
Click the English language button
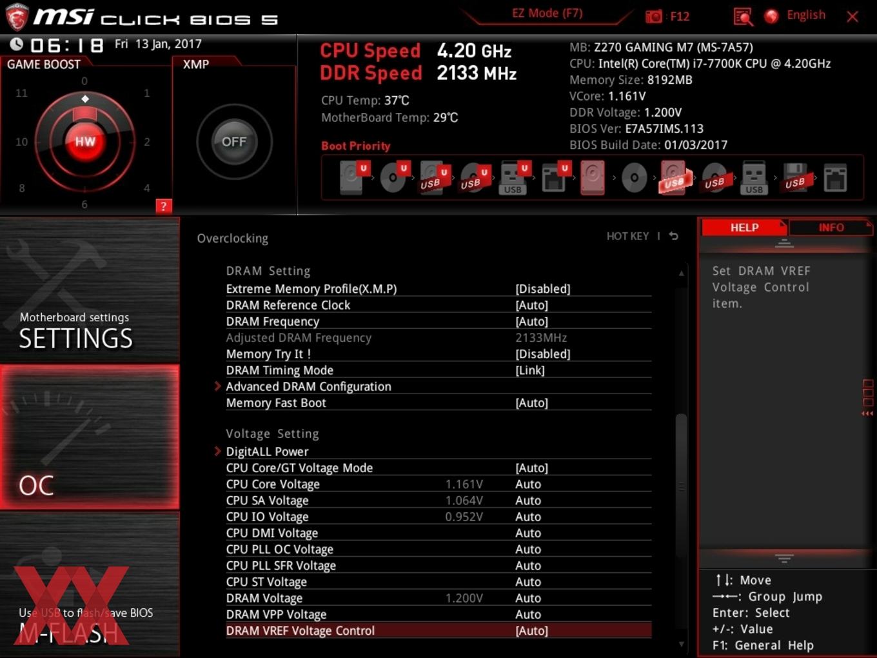click(805, 15)
